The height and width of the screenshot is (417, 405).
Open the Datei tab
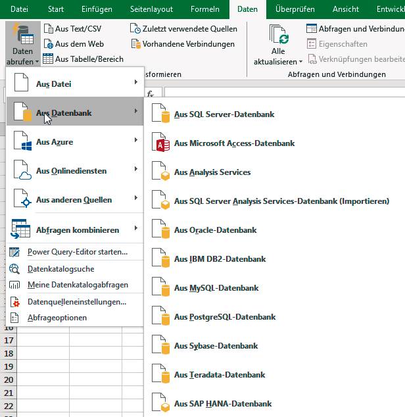(x=19, y=9)
